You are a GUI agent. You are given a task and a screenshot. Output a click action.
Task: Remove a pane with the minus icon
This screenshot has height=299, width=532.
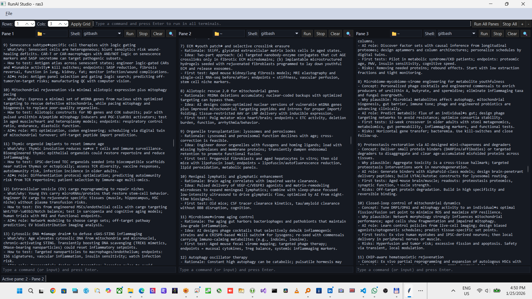pyautogui.click(x=529, y=24)
